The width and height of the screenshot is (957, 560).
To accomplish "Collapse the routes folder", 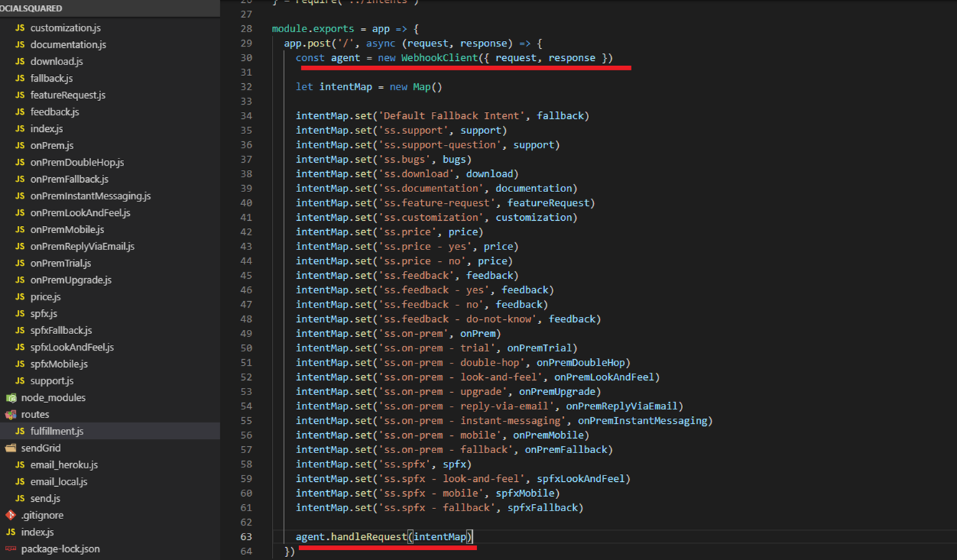I will click(34, 414).
